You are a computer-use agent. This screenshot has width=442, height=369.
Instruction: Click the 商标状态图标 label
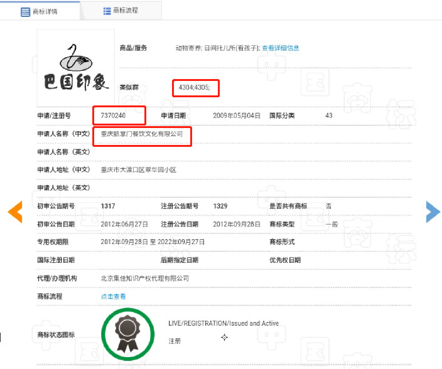[x=56, y=334]
